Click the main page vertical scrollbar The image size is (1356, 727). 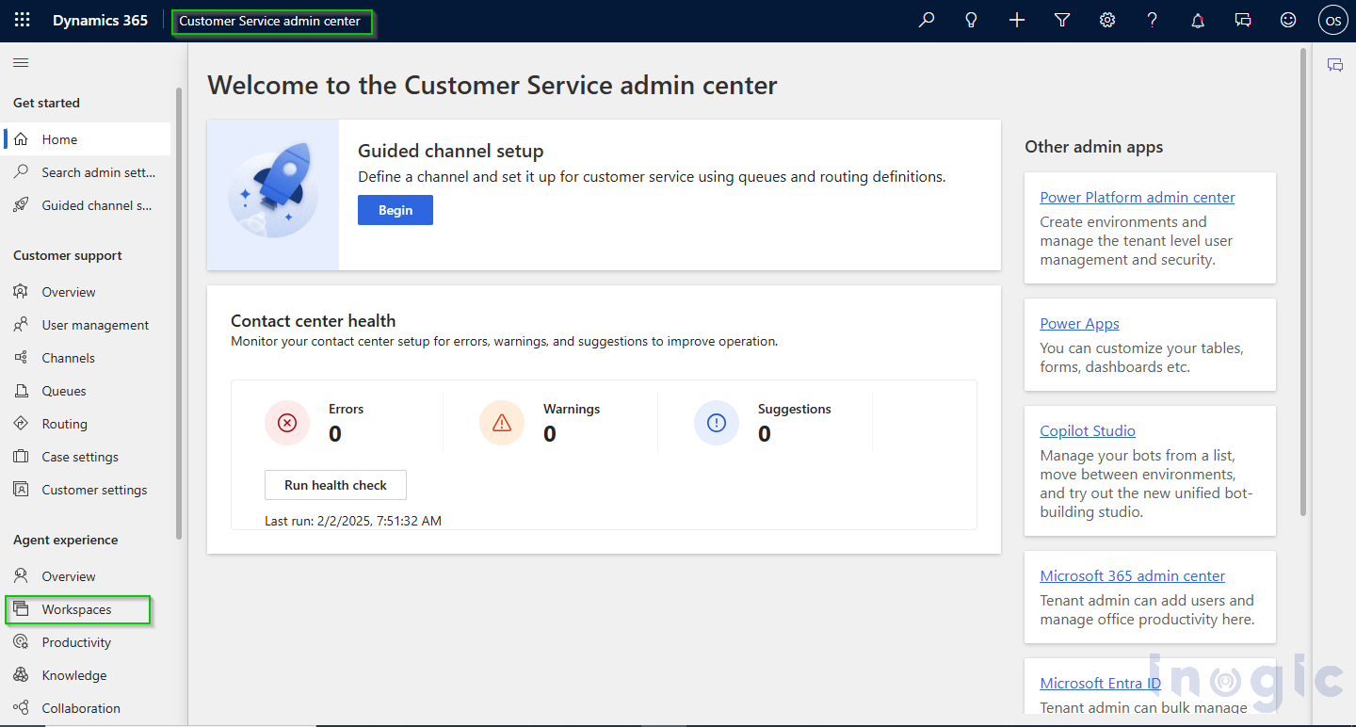tap(1303, 281)
